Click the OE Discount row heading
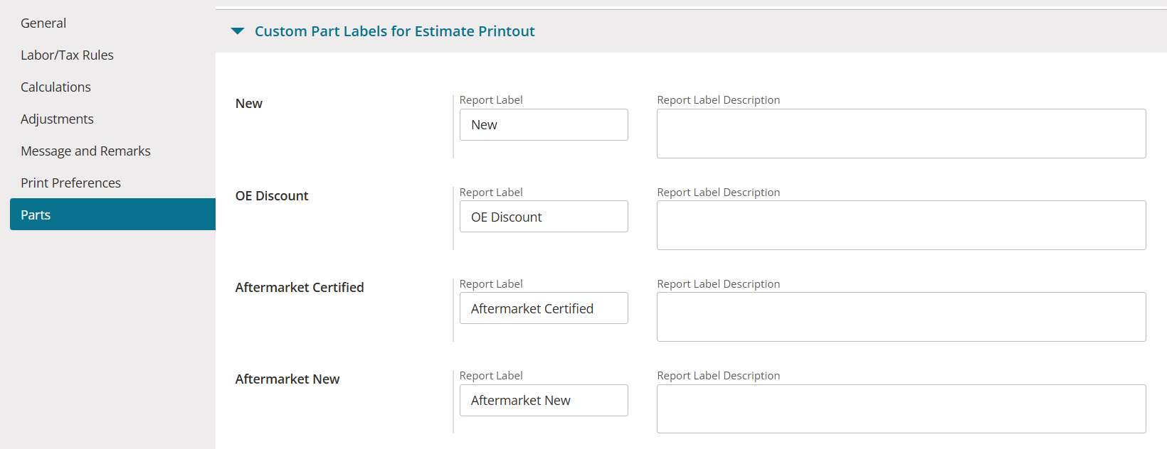This screenshot has height=449, width=1167. coord(272,196)
